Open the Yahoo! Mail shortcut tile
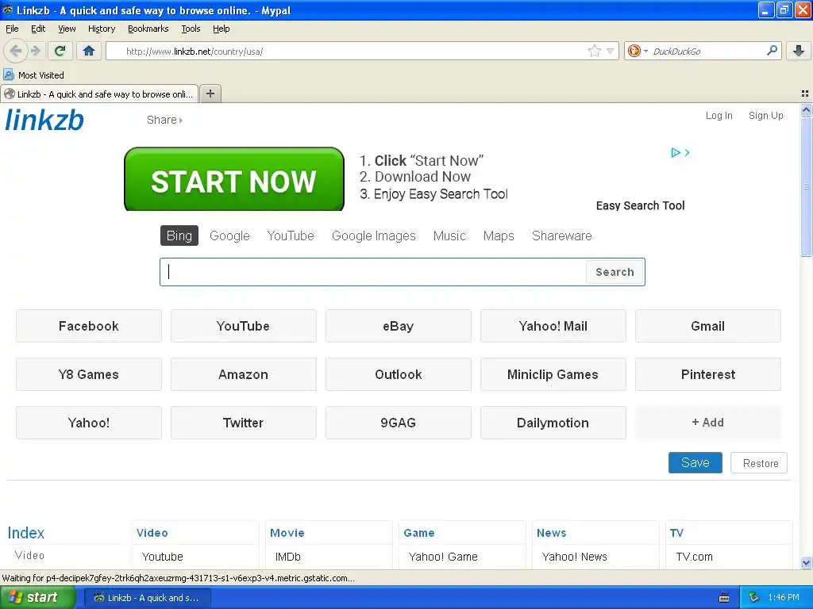Image resolution: width=813 pixels, height=609 pixels. click(x=553, y=326)
